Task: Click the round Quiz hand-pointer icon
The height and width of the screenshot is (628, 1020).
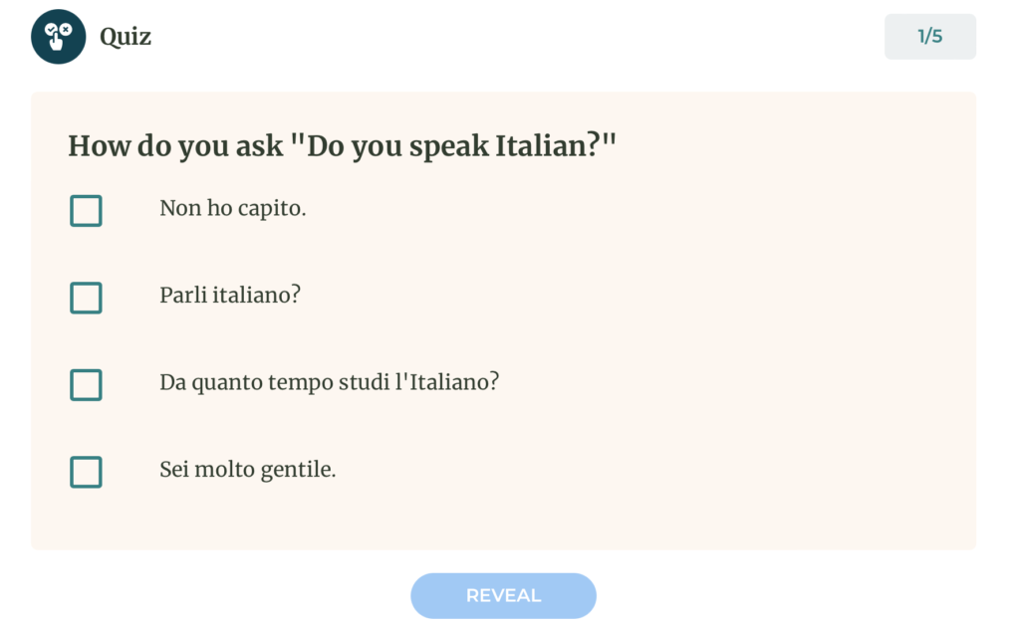Action: point(59,37)
